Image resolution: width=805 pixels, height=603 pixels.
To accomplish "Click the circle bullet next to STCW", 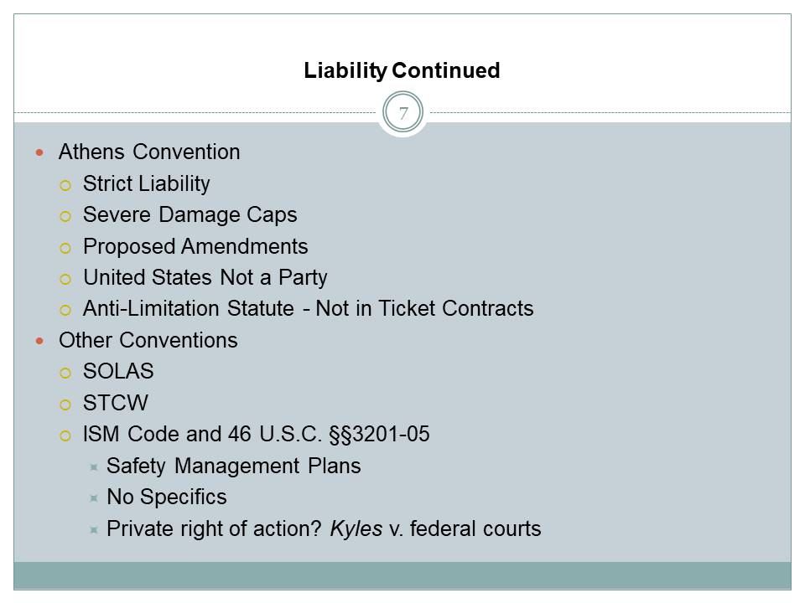I will 65,404.
